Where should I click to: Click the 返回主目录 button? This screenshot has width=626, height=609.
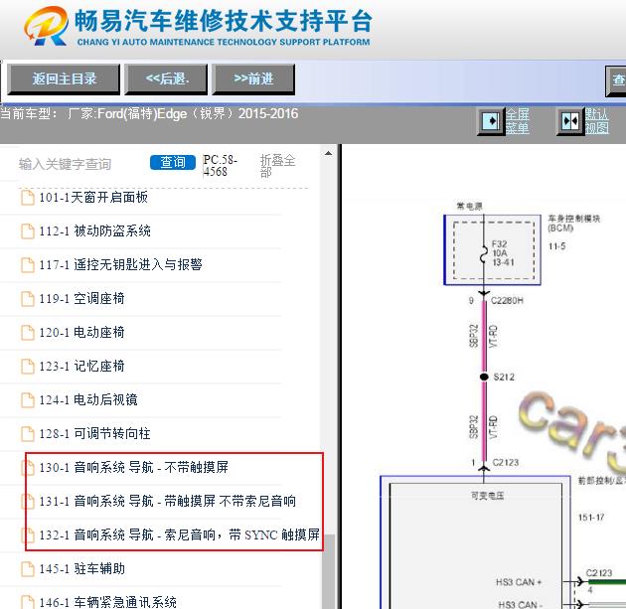(x=64, y=79)
